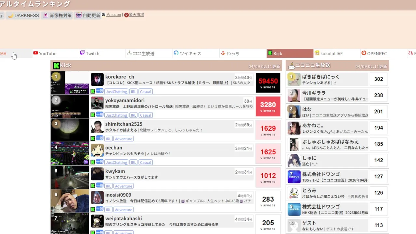Click ぷしゅぷしゅおばばなみえ avatar
This screenshot has width=416, height=234.
point(294,144)
